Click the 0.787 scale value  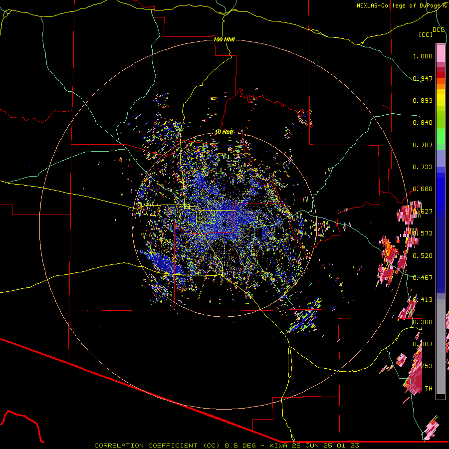(x=423, y=145)
